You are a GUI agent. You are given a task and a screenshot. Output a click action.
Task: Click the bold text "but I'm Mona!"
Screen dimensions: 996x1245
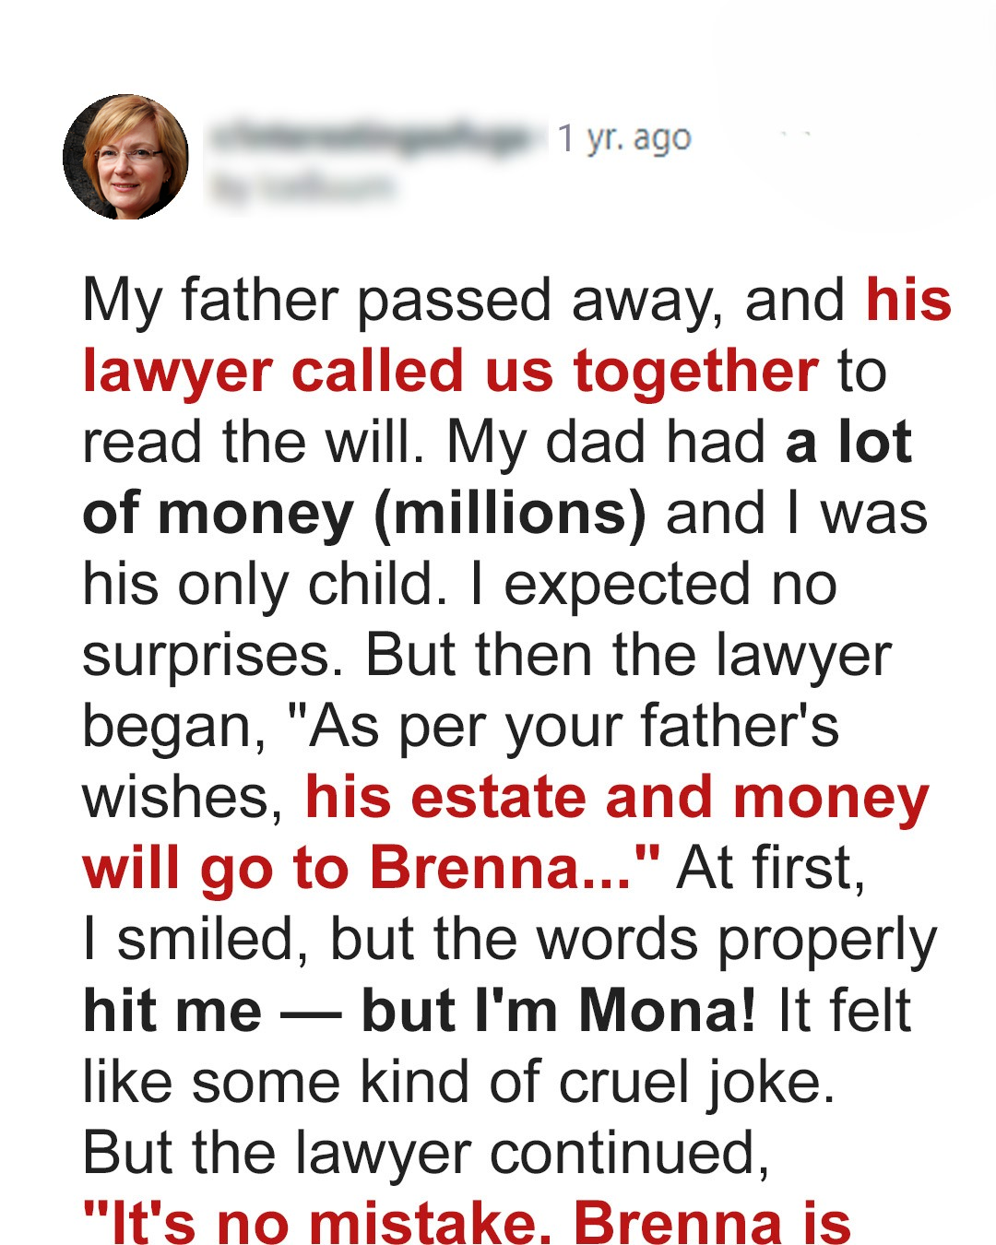click(559, 1010)
